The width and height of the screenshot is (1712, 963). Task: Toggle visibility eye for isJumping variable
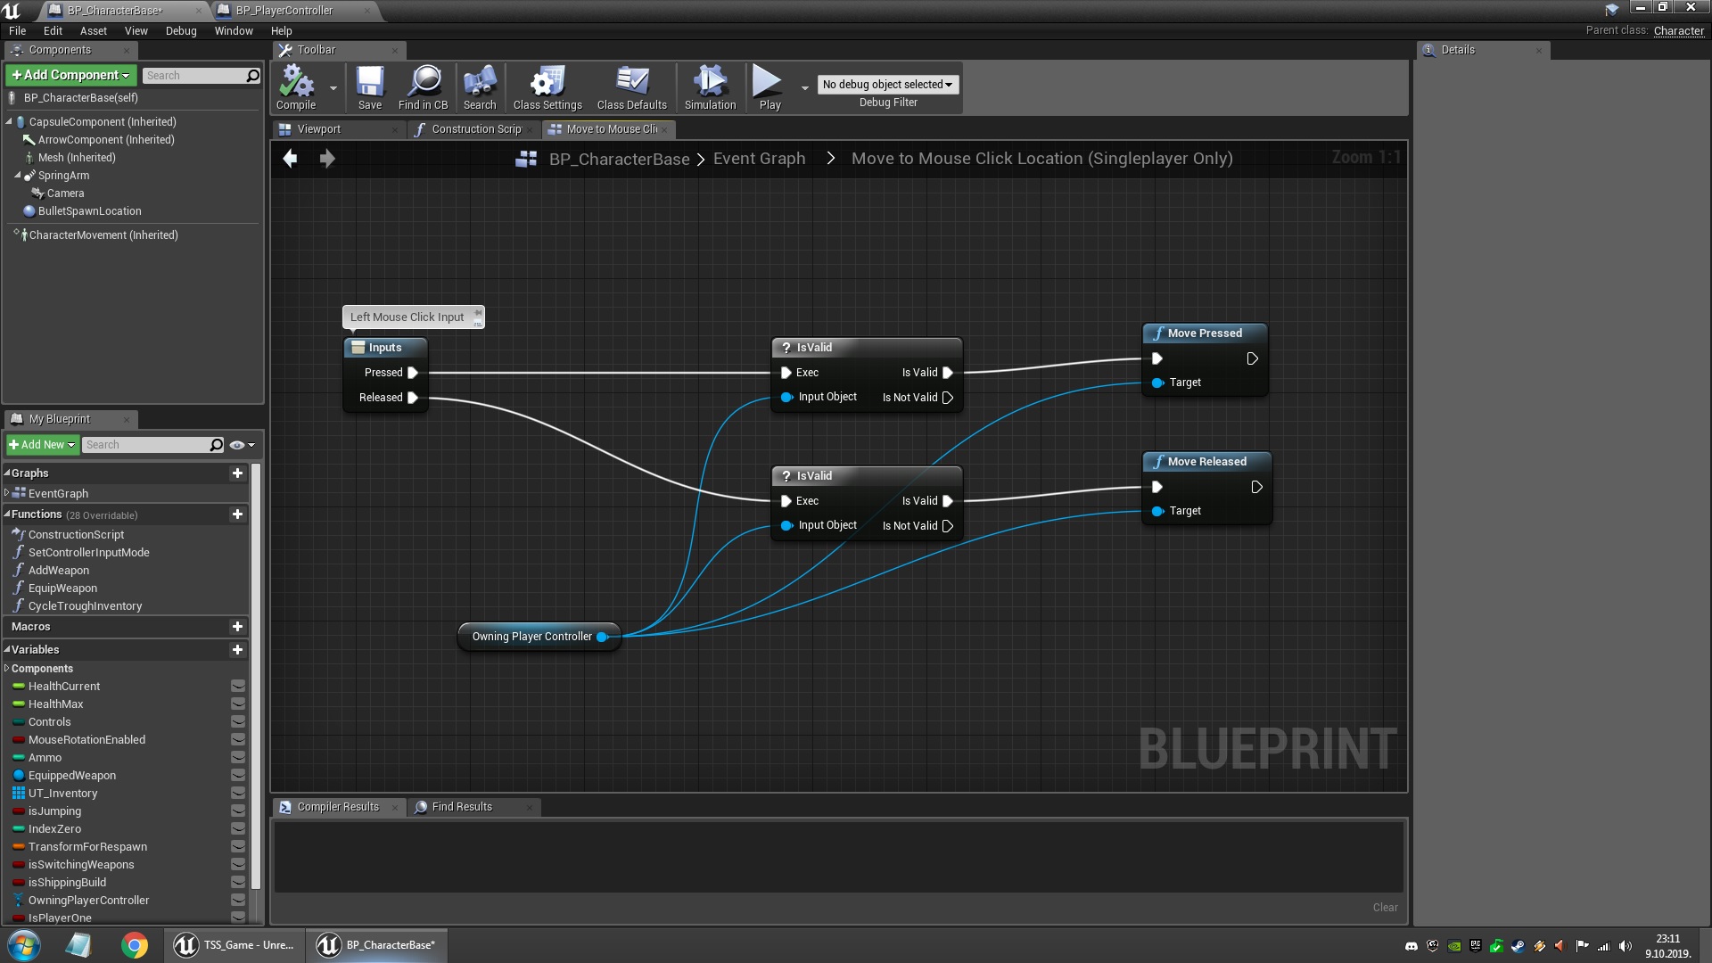(238, 811)
